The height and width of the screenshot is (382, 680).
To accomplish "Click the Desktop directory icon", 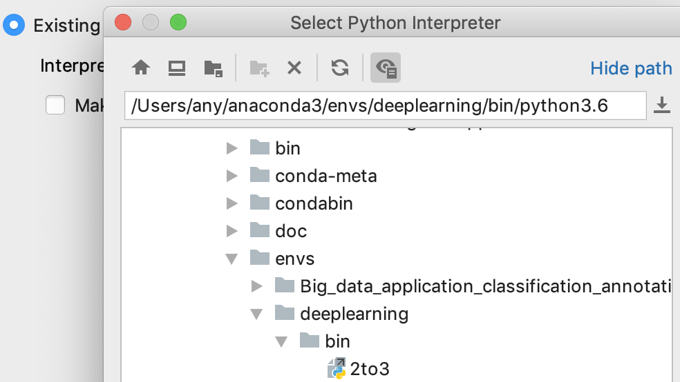I will [177, 68].
